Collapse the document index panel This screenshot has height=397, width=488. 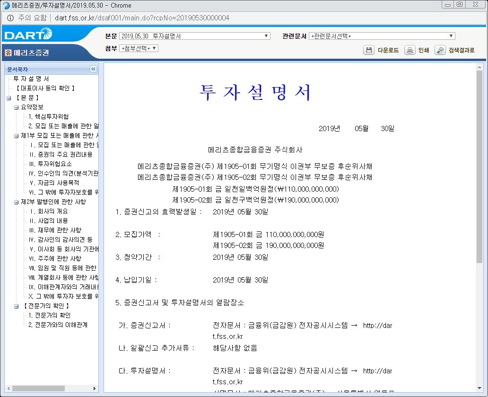93,69
